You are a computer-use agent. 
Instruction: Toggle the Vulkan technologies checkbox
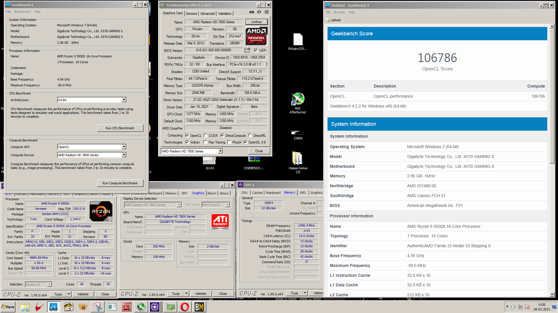[x=187, y=142]
